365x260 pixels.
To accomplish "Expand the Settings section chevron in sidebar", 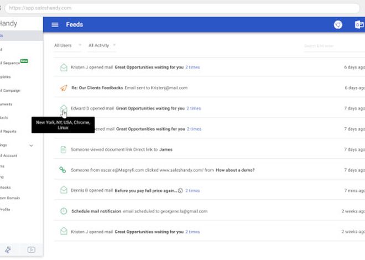I will (31, 145).
